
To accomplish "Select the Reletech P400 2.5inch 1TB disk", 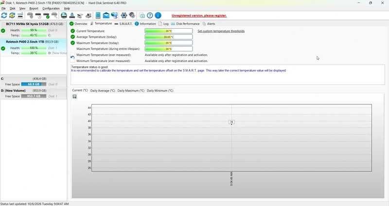I will 33,48.
